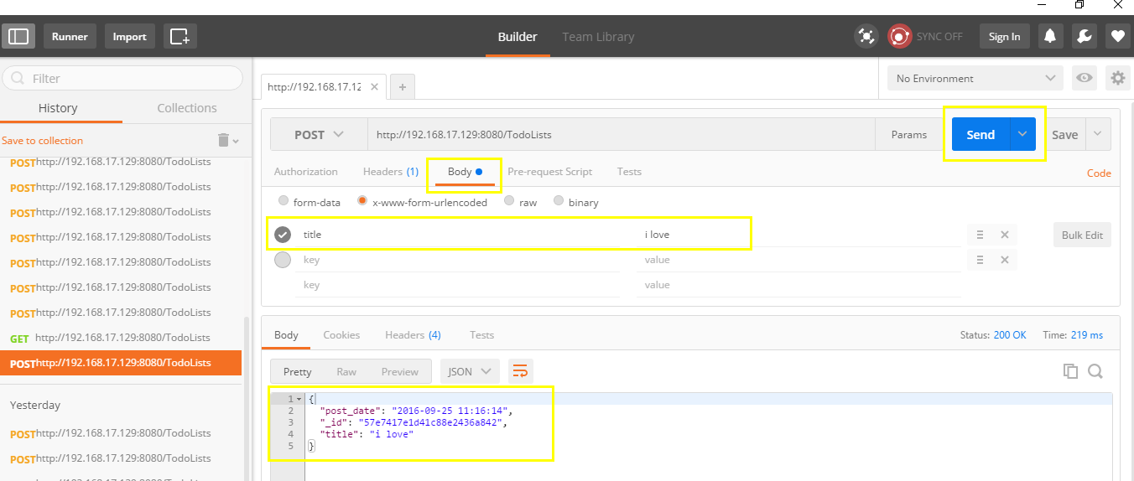
Task: Open environment settings gear icon
Action: pyautogui.click(x=1117, y=79)
